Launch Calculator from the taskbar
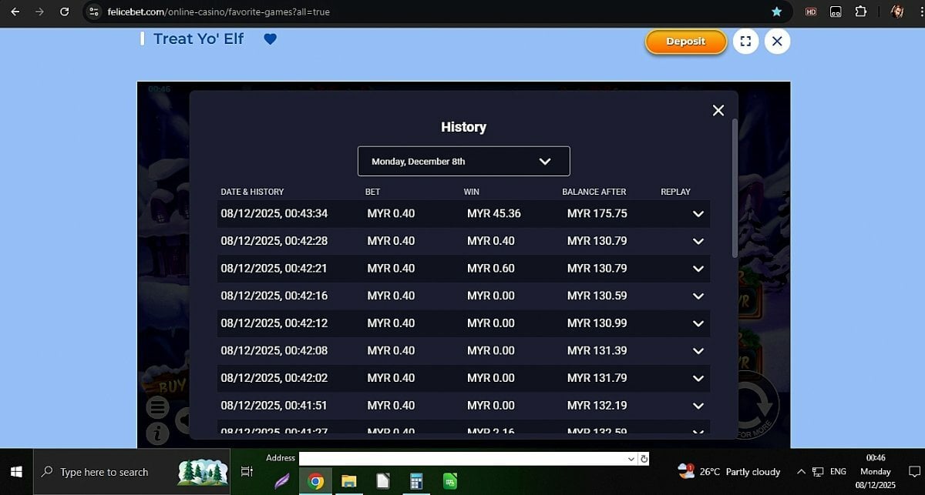Viewport: 925px width, 495px height. [416, 481]
